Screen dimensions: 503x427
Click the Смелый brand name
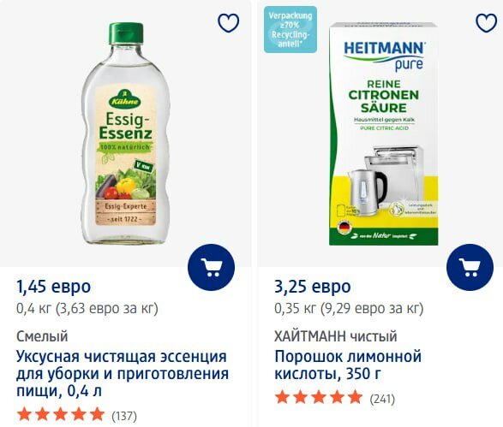pos(42,336)
